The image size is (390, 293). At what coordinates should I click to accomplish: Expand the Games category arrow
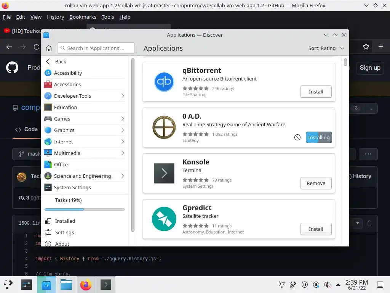(123, 119)
